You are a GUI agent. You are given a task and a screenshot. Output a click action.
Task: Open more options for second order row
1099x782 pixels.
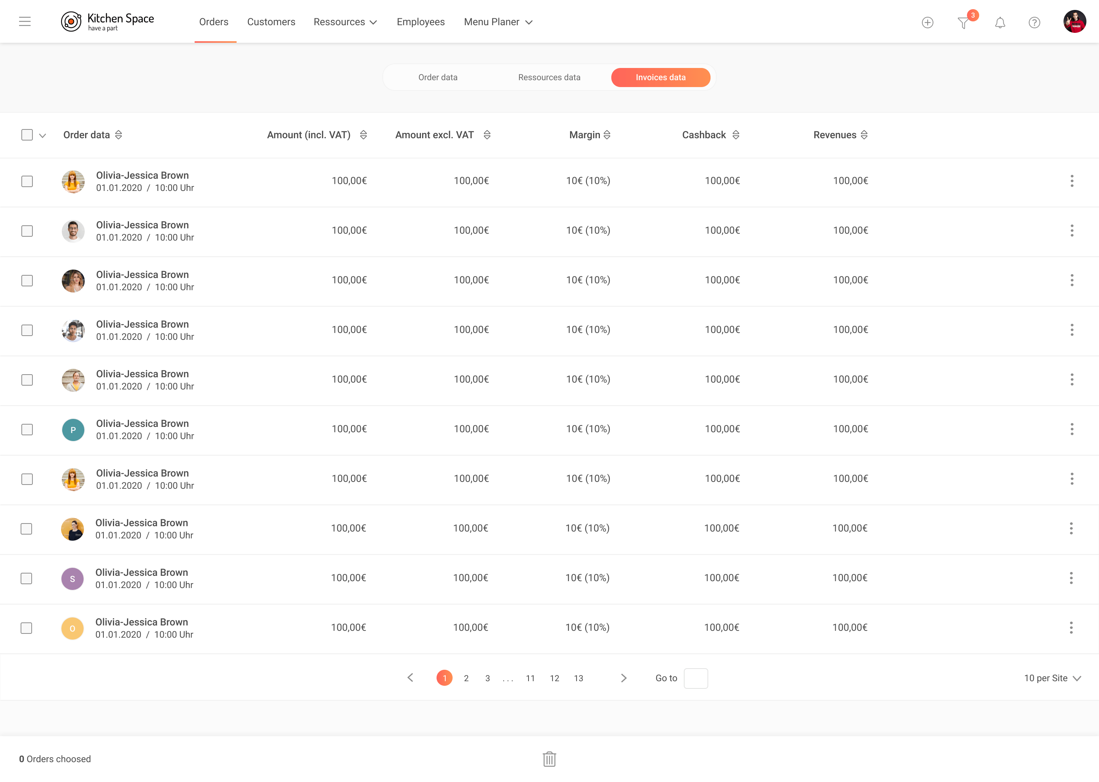click(1072, 231)
